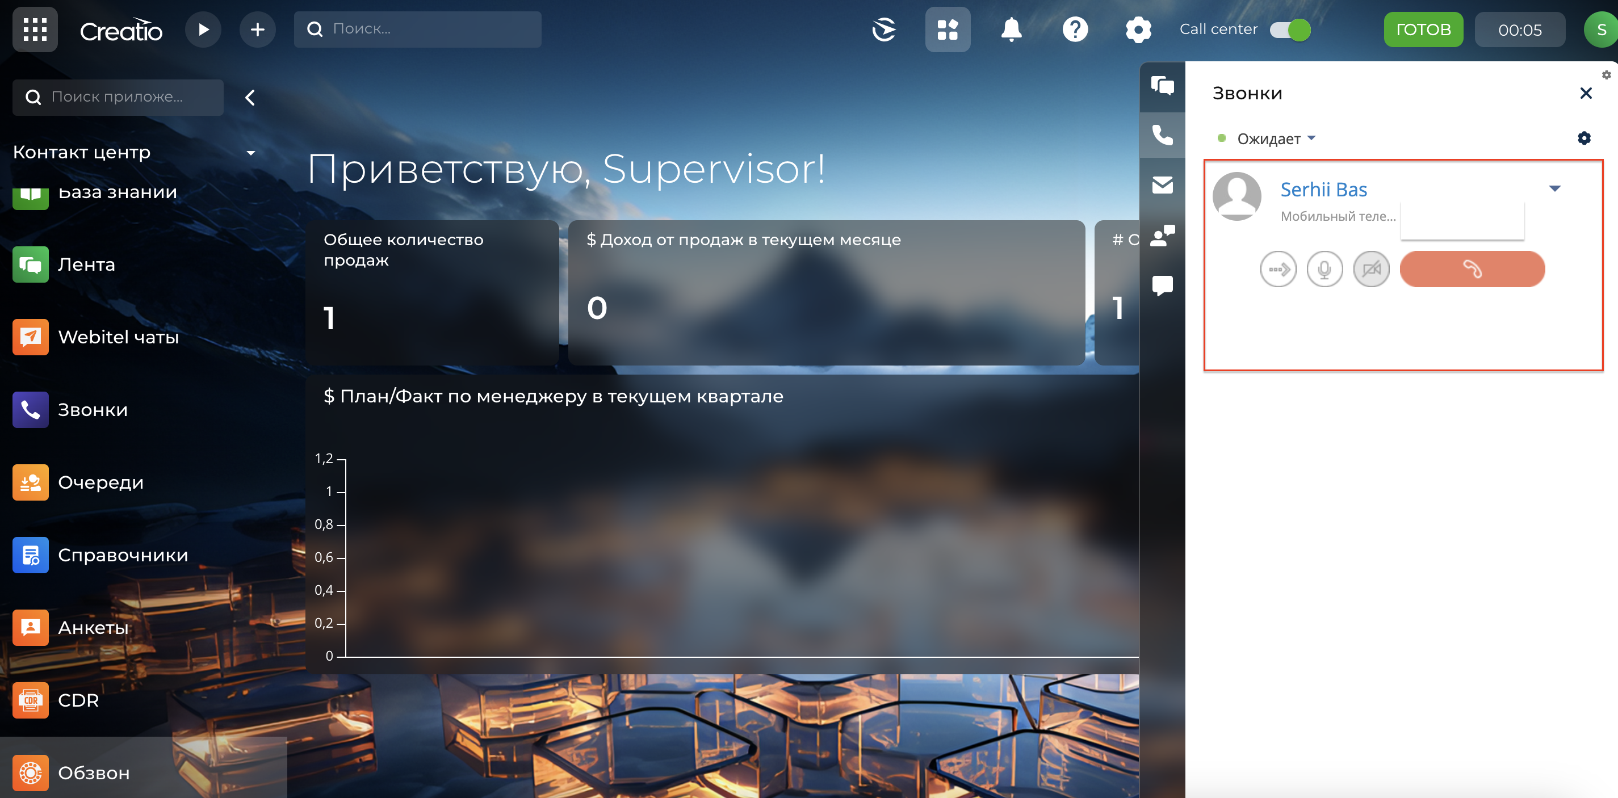The width and height of the screenshot is (1618, 798).
Task: Focus the application search field
Action: point(118,97)
